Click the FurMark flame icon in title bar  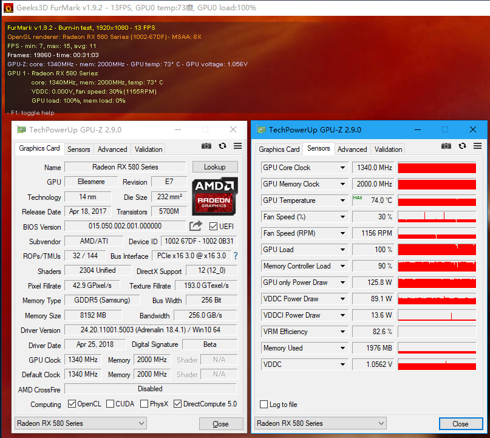pos(8,7)
